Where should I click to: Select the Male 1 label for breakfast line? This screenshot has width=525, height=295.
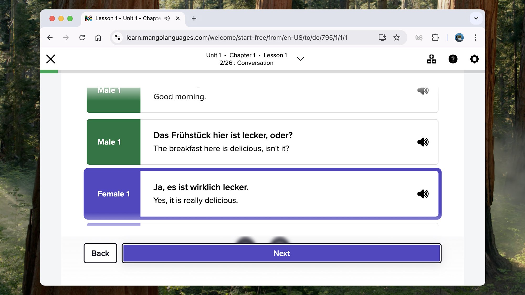point(109,142)
